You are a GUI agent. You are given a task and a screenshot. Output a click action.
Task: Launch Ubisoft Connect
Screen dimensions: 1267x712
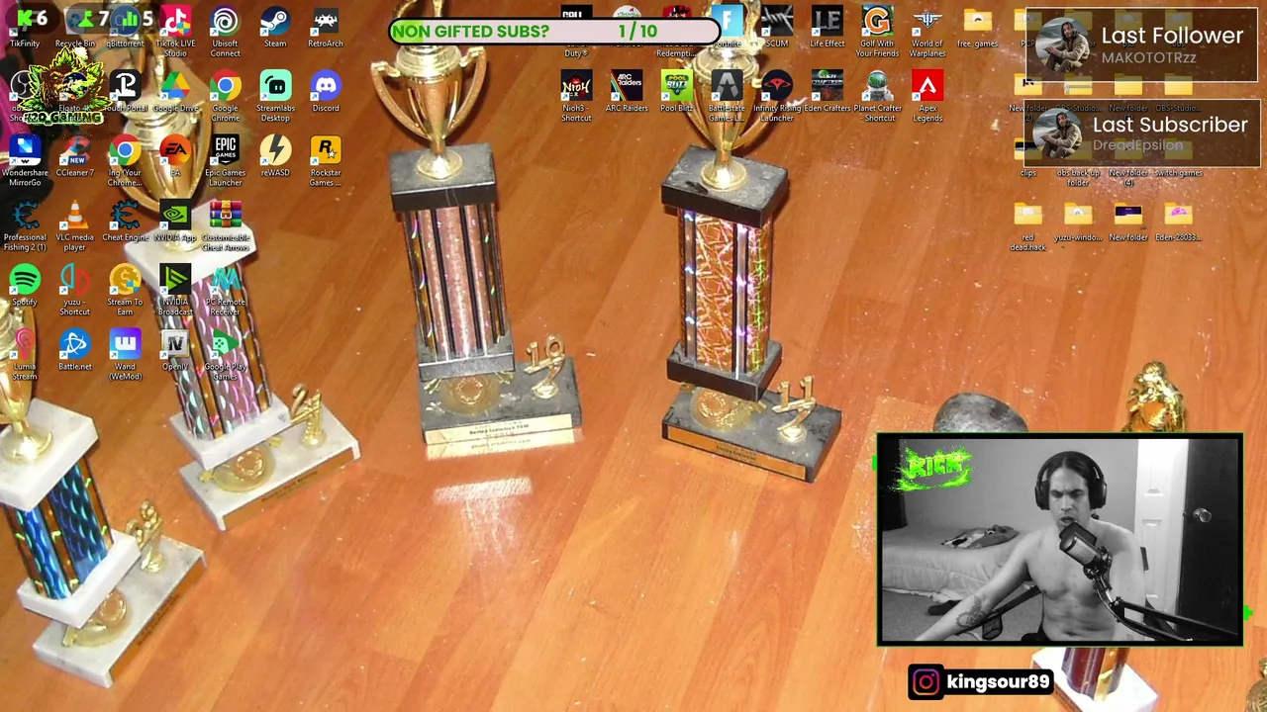click(x=225, y=32)
